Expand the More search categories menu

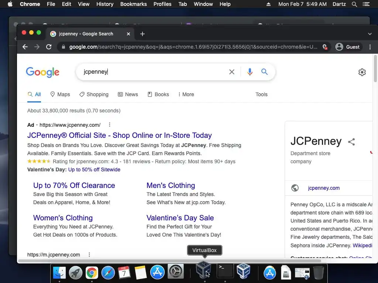(x=186, y=94)
